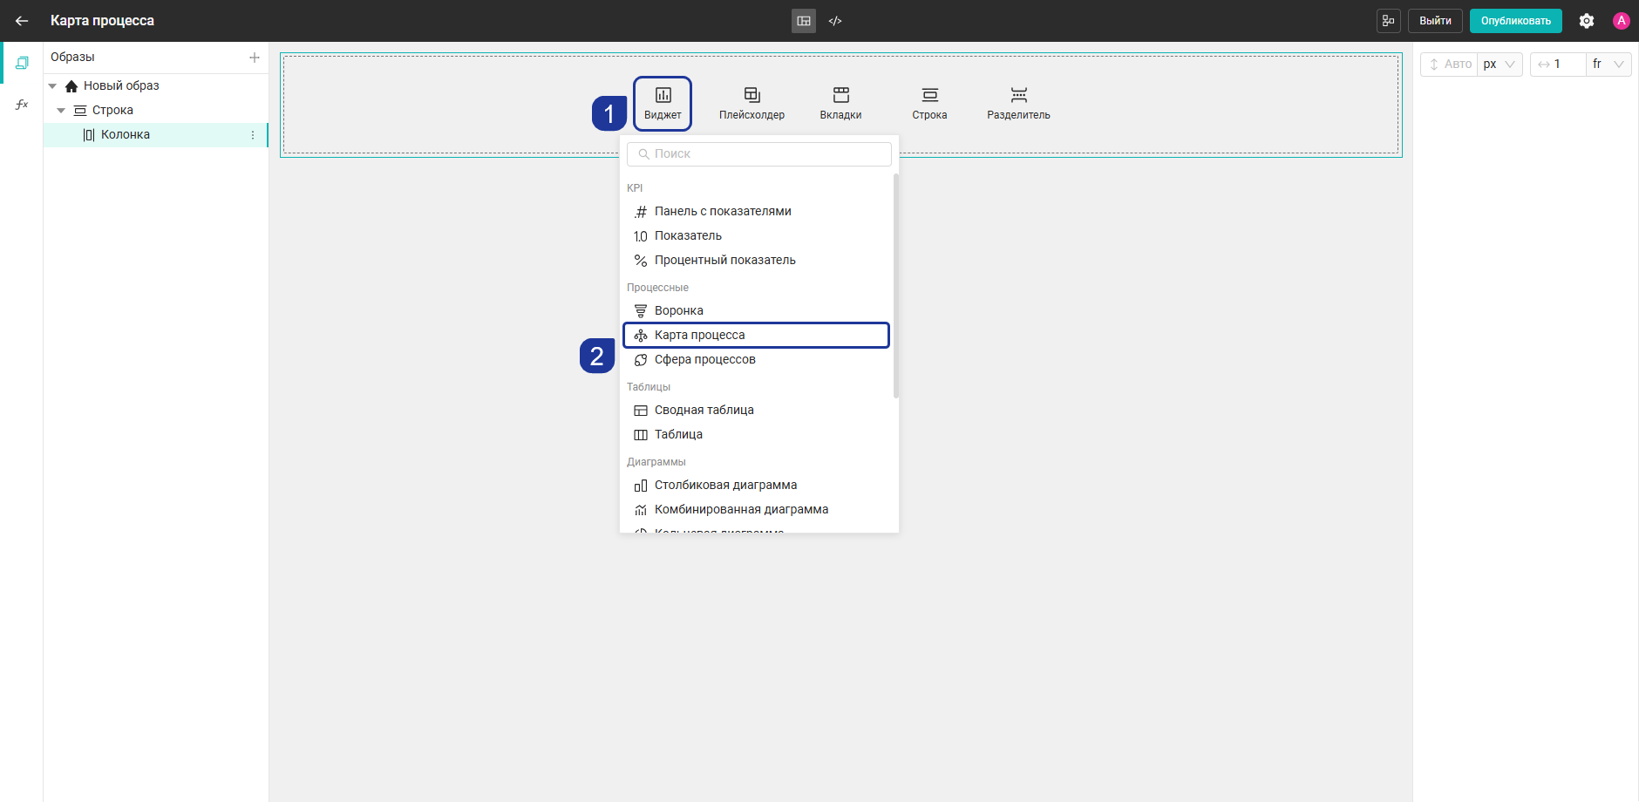
Task: Switch to code view icon
Action: coord(835,21)
